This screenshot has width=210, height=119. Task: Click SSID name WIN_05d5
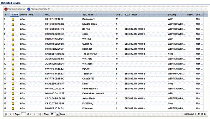[x=87, y=64]
